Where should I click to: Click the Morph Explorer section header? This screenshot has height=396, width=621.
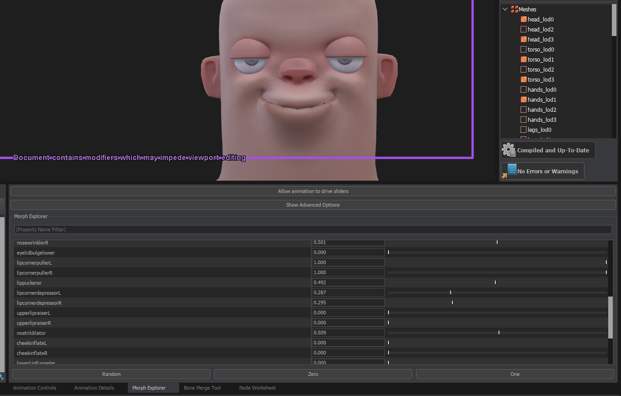(x=31, y=216)
